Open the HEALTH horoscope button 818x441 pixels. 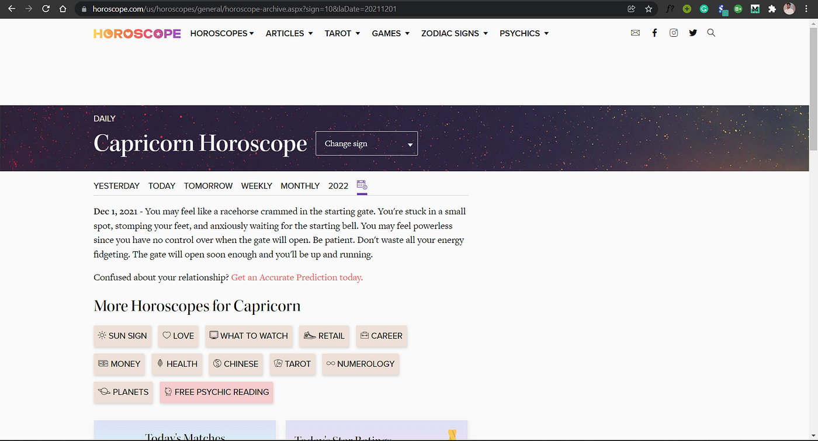point(177,364)
